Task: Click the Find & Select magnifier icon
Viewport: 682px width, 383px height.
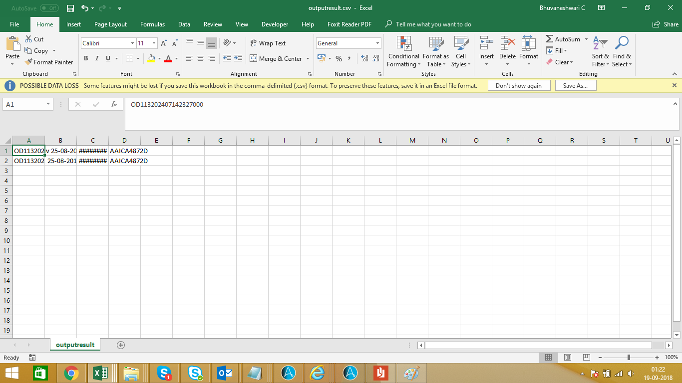Action: (x=622, y=43)
